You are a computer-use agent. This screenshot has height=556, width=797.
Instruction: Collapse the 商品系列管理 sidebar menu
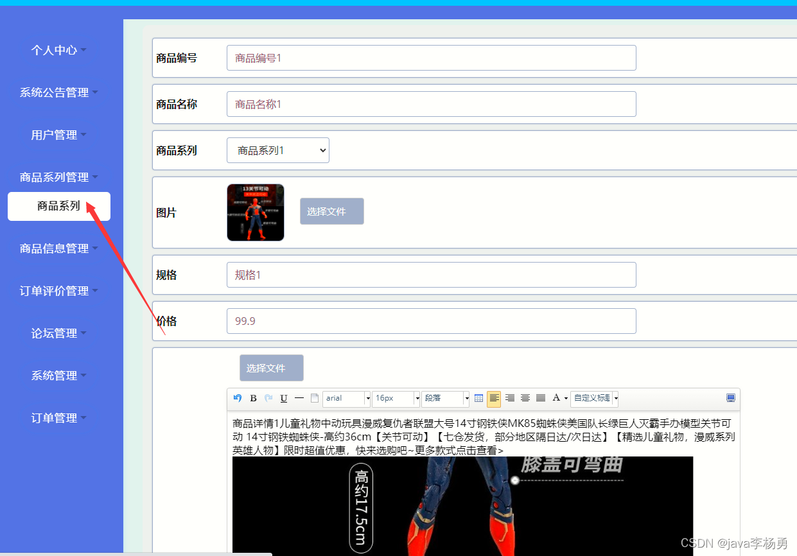(58, 177)
